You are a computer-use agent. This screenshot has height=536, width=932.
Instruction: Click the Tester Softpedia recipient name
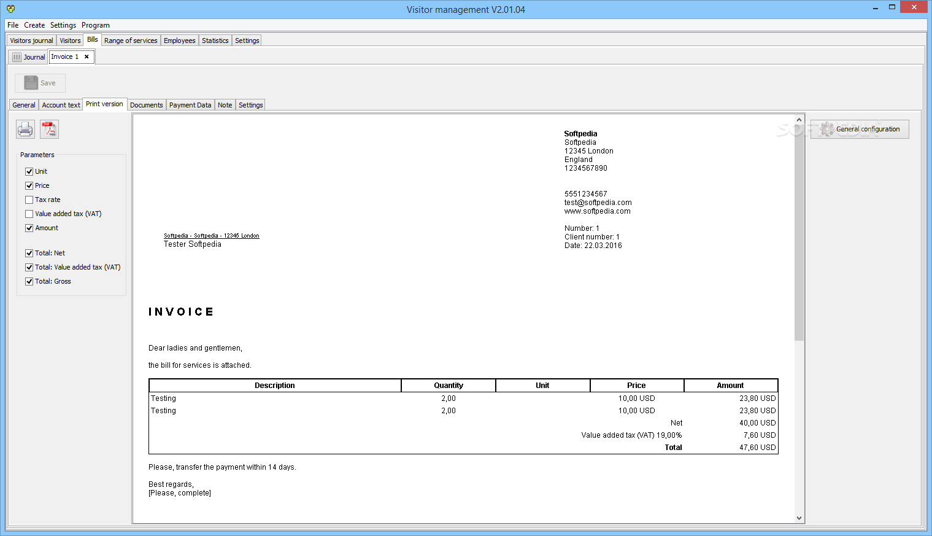coord(193,244)
